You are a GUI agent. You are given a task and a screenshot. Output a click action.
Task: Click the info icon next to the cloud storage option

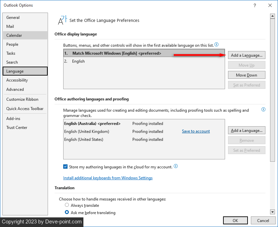[176, 166]
